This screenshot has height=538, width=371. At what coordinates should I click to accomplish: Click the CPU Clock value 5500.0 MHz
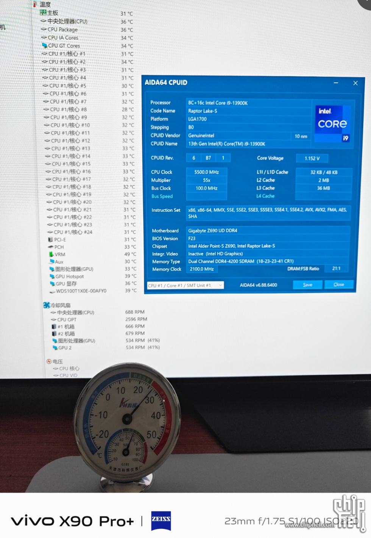pos(207,172)
